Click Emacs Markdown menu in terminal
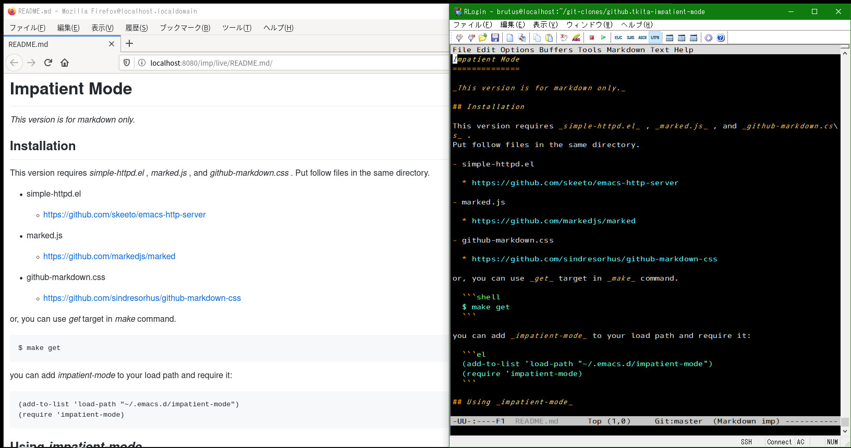851x448 pixels. pos(626,50)
